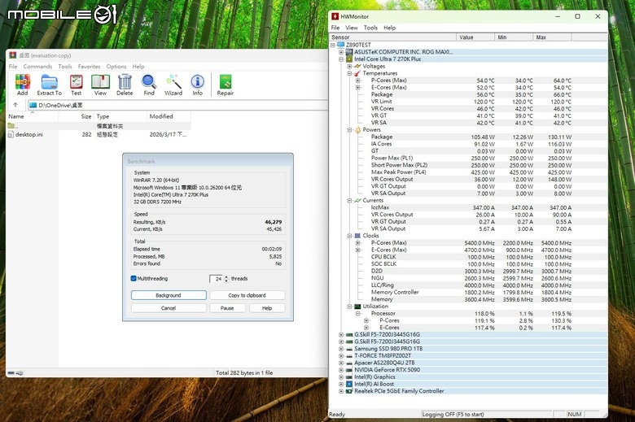635x422 pixels.
Task: Pause the WinRAR benchmark
Action: [x=227, y=308]
